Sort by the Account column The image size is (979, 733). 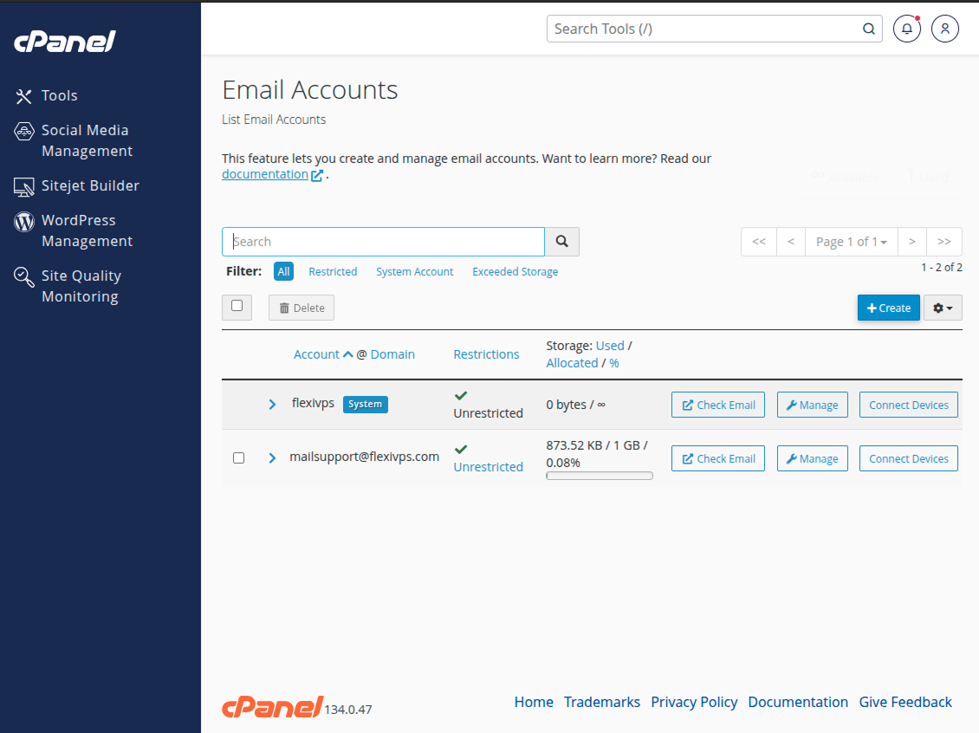[316, 354]
